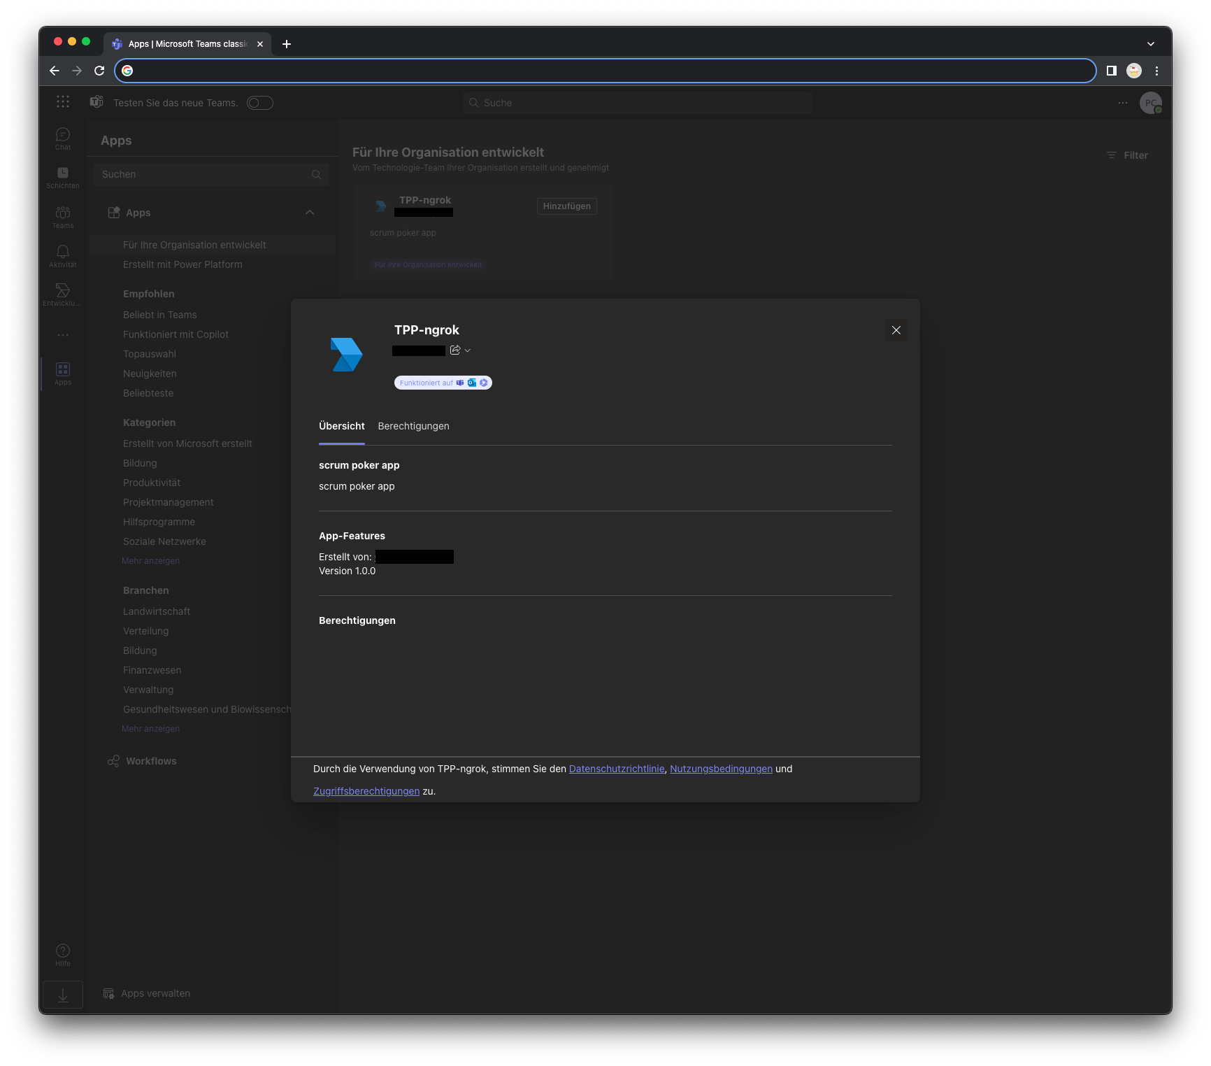Open the Chat icon in the sidebar
The image size is (1211, 1066).
[x=63, y=138]
